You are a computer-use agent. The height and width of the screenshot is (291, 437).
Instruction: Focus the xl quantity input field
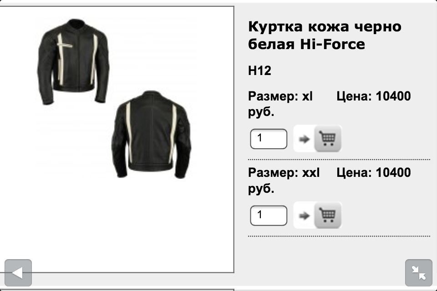coord(269,139)
